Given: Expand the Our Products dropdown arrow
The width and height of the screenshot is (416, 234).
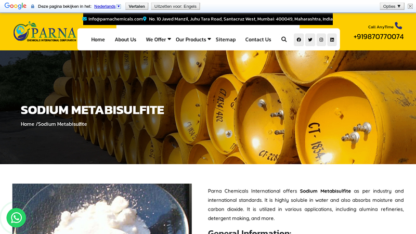Looking at the screenshot, I should 210,39.
